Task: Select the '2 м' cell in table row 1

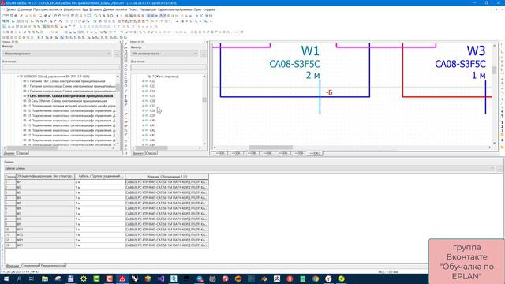Action: click(100, 182)
